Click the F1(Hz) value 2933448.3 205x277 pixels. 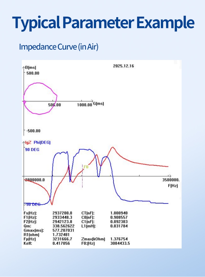point(62,217)
